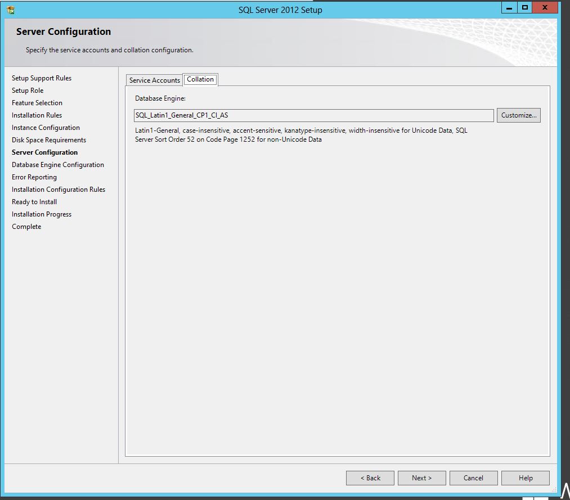Minimize the SQL Server 2012 Setup window
The height and width of the screenshot is (500, 570).
[509, 8]
